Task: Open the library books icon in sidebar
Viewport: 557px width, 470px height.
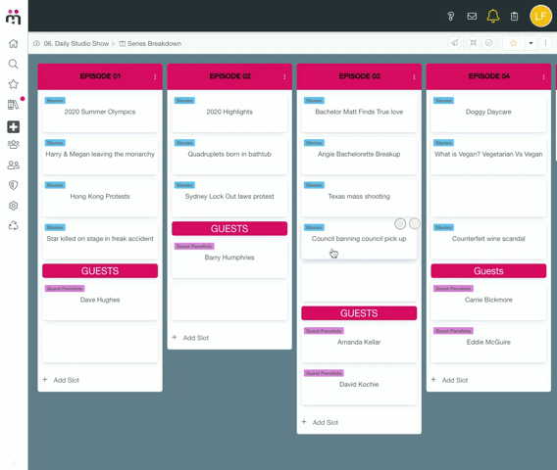Action: pyautogui.click(x=13, y=105)
